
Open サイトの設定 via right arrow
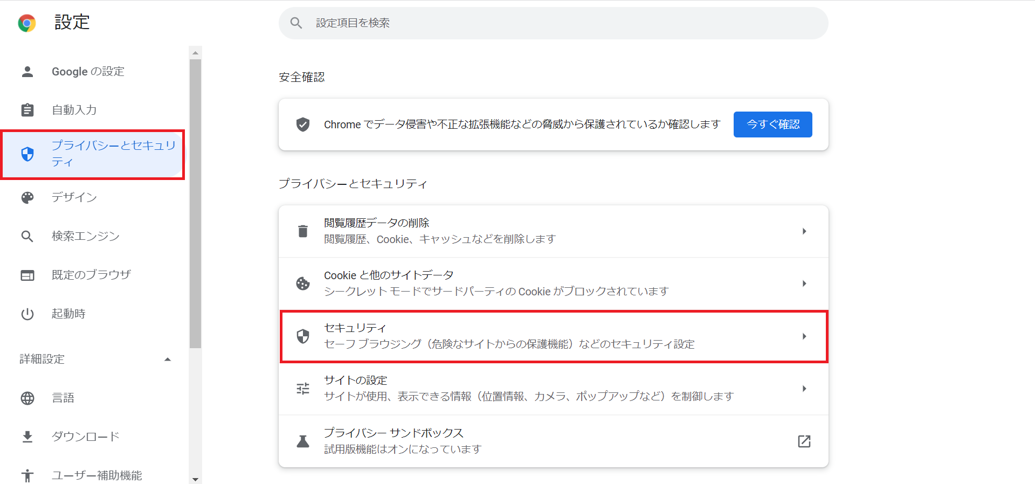click(804, 389)
